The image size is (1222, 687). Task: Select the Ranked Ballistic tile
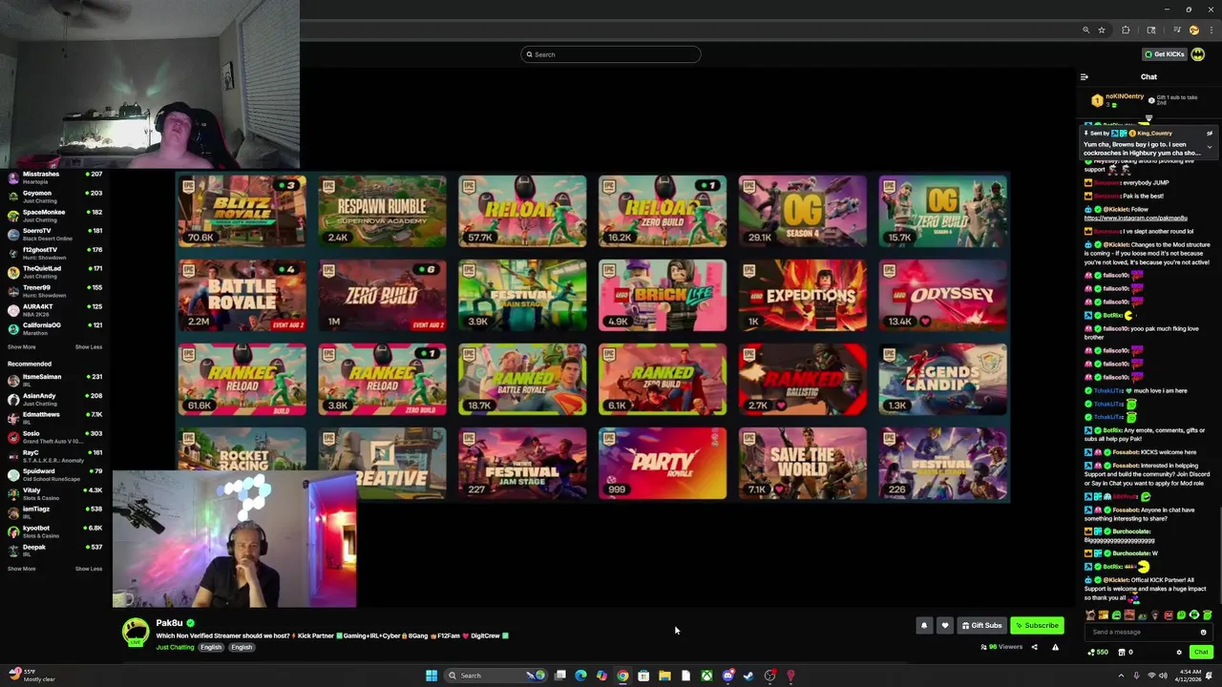pyautogui.click(x=803, y=379)
